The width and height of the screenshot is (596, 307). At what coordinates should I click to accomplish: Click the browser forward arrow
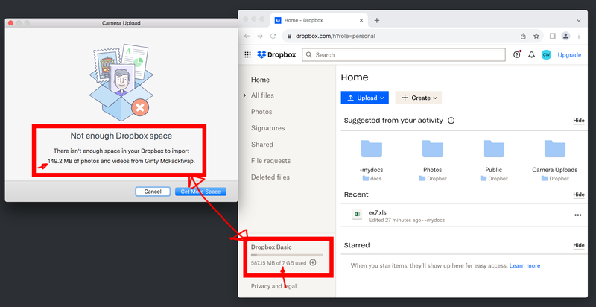pos(259,36)
